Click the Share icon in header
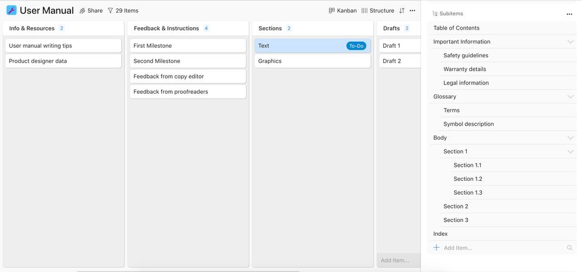The image size is (582, 272). coord(82,11)
